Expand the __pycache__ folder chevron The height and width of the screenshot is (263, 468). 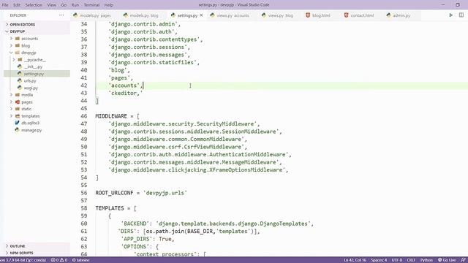(x=14, y=60)
